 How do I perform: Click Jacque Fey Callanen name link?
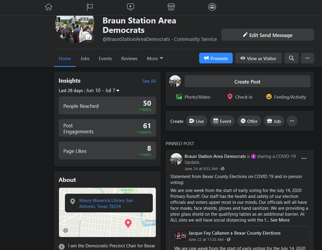click(209, 233)
